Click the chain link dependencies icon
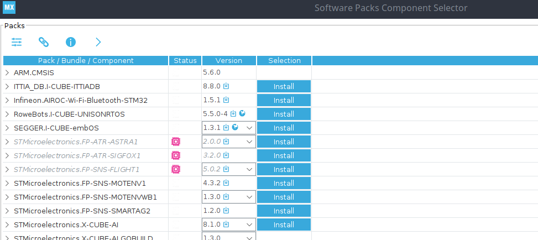Screen dimensions: 538x240 pos(44,42)
